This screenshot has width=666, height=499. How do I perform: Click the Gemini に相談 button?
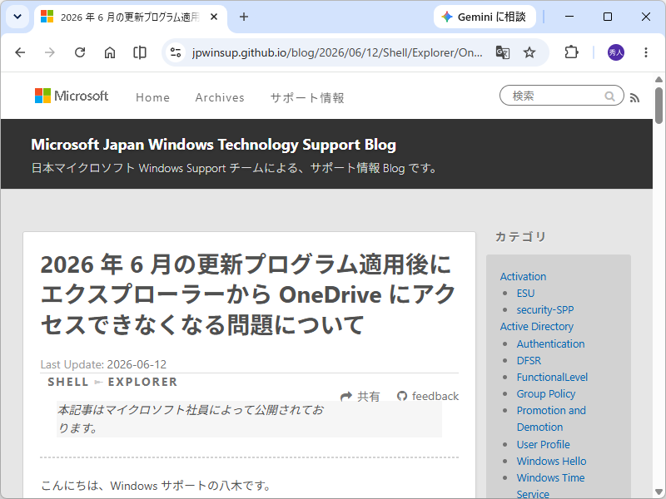(x=485, y=17)
